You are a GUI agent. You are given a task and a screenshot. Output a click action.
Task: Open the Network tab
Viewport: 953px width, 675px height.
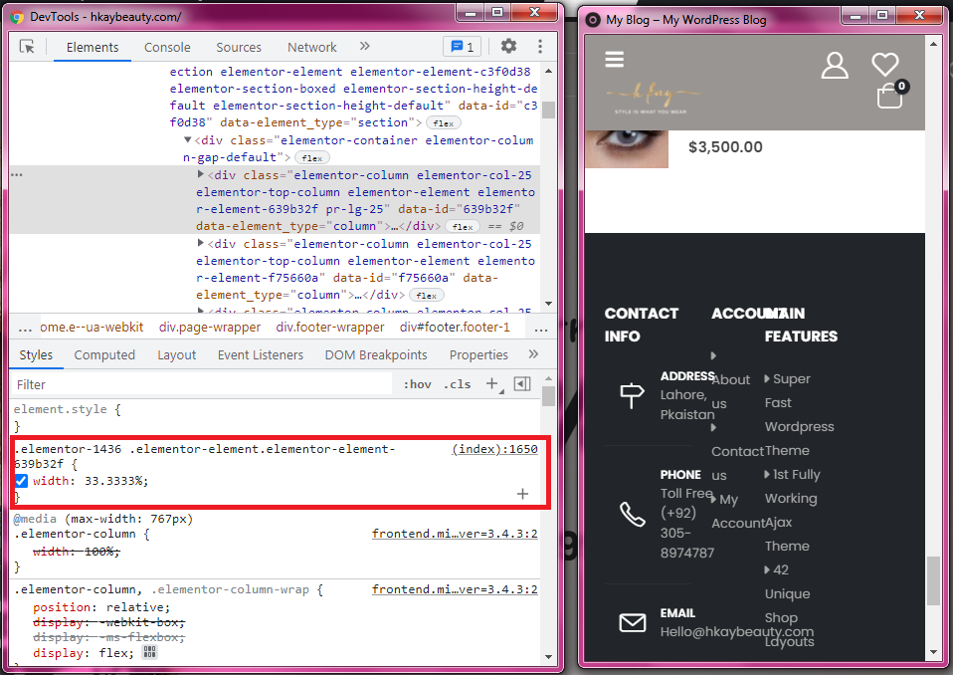point(311,48)
